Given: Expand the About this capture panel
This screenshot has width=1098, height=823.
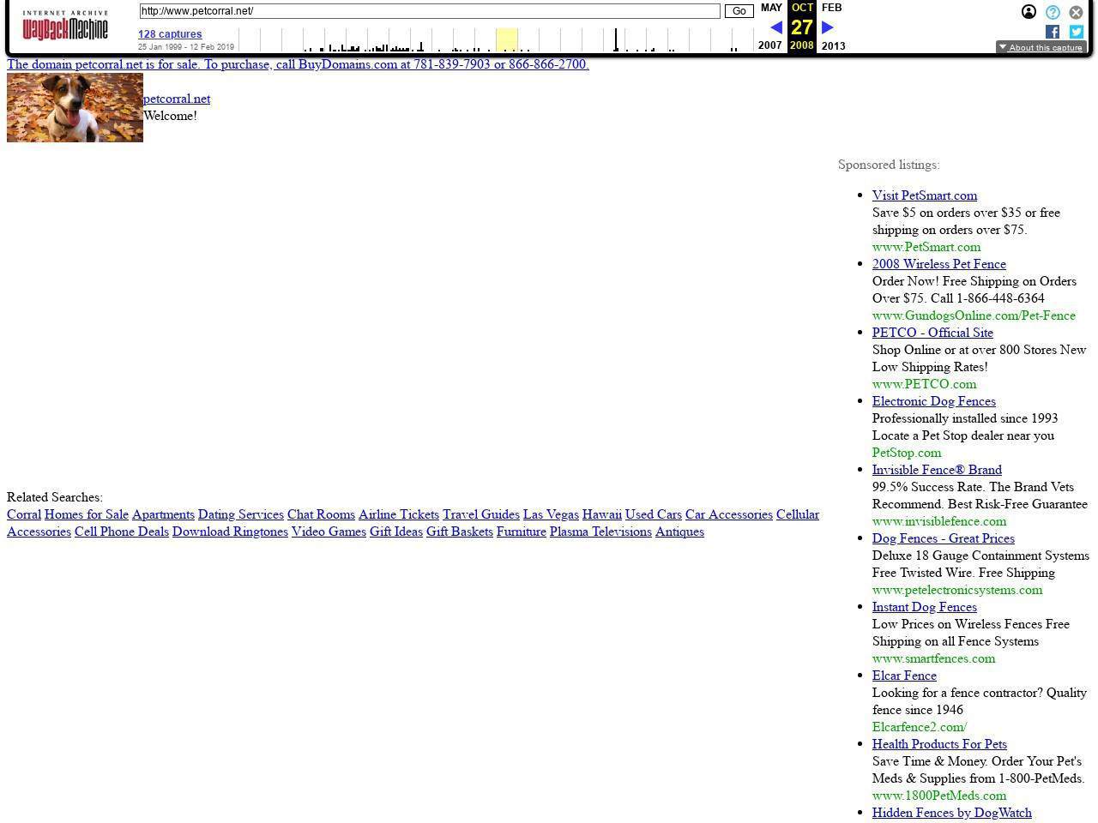Looking at the screenshot, I should point(1041,47).
